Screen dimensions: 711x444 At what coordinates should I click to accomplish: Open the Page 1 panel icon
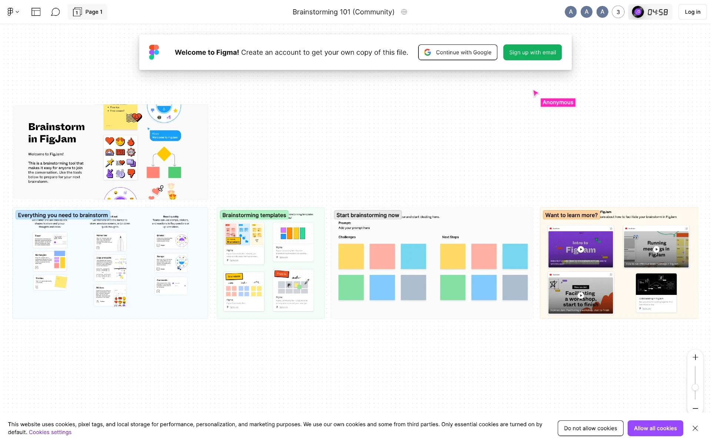pyautogui.click(x=77, y=12)
